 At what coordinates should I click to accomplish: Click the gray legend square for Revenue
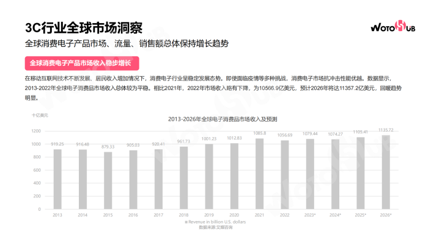[x=186, y=222]
